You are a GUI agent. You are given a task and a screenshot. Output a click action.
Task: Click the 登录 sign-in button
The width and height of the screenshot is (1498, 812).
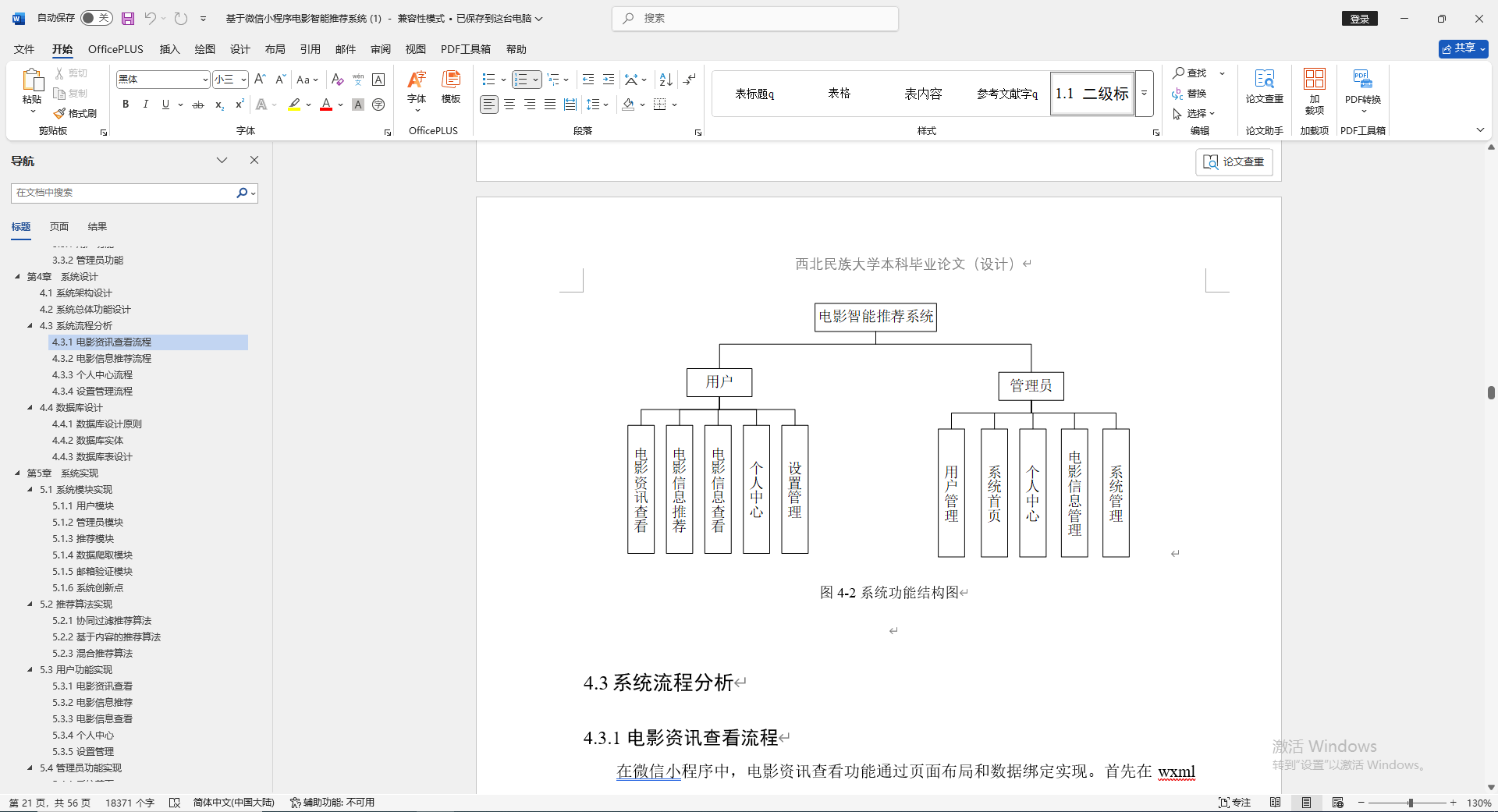tap(1359, 18)
